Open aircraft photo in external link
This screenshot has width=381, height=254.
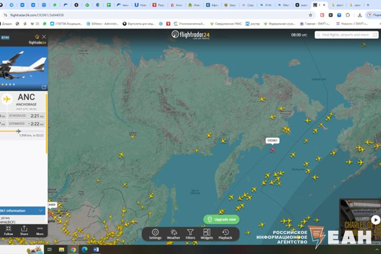coord(44,87)
